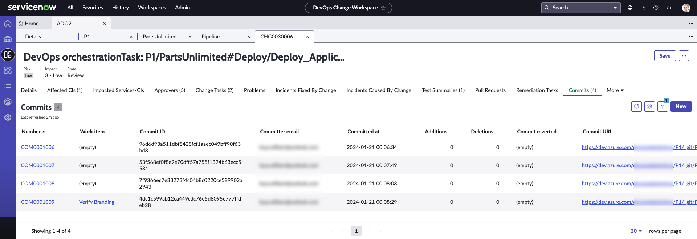Close the CHG0030006 sub-tab

[307, 37]
